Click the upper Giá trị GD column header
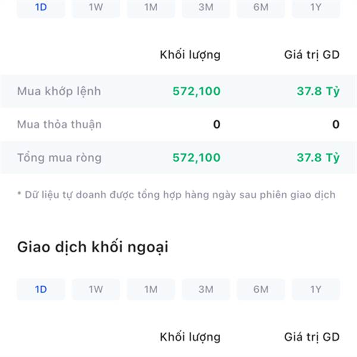 click(x=312, y=55)
